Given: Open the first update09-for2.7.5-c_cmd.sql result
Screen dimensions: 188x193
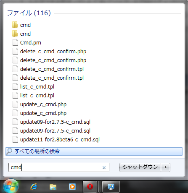Looking at the screenshot, I should point(55,122).
